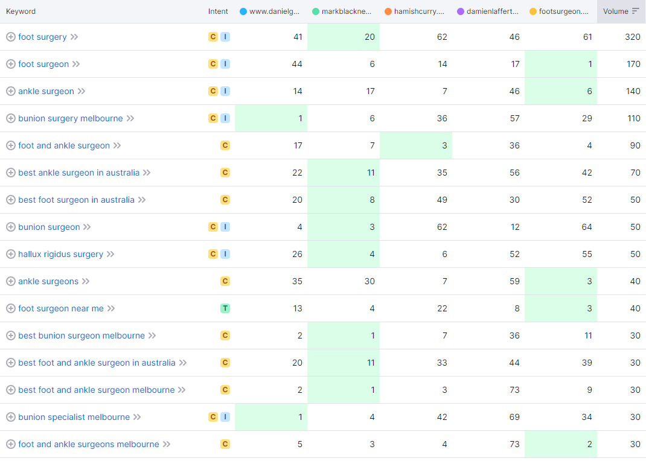This screenshot has width=646, height=461.
Task: Click the plus icon beside 'foot surgery'
Action: (10, 37)
